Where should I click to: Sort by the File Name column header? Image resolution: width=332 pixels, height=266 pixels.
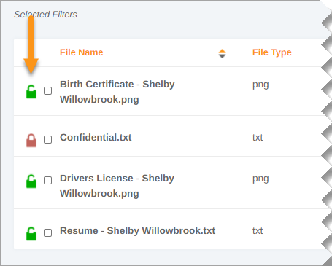tap(82, 52)
